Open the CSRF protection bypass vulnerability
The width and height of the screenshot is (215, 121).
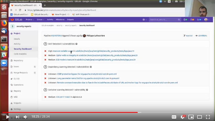point(82,74)
